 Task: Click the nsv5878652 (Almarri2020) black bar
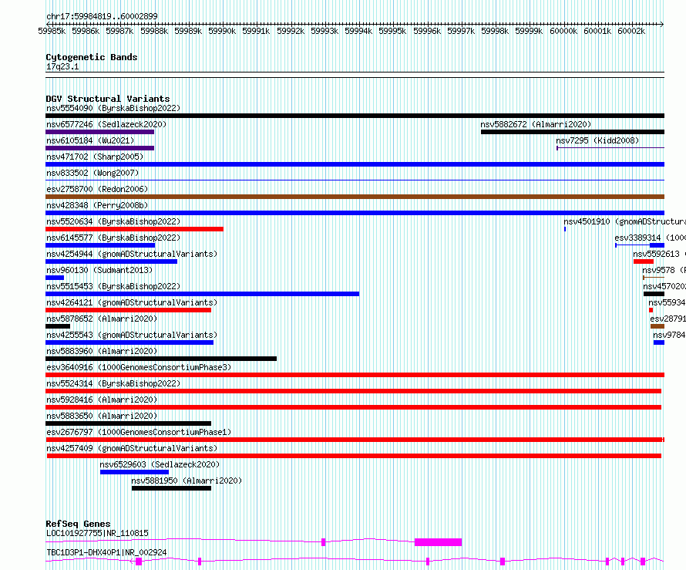click(58, 326)
